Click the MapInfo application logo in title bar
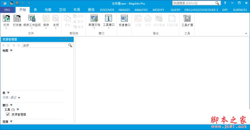The height and width of the screenshot is (130, 250). click(5, 3)
